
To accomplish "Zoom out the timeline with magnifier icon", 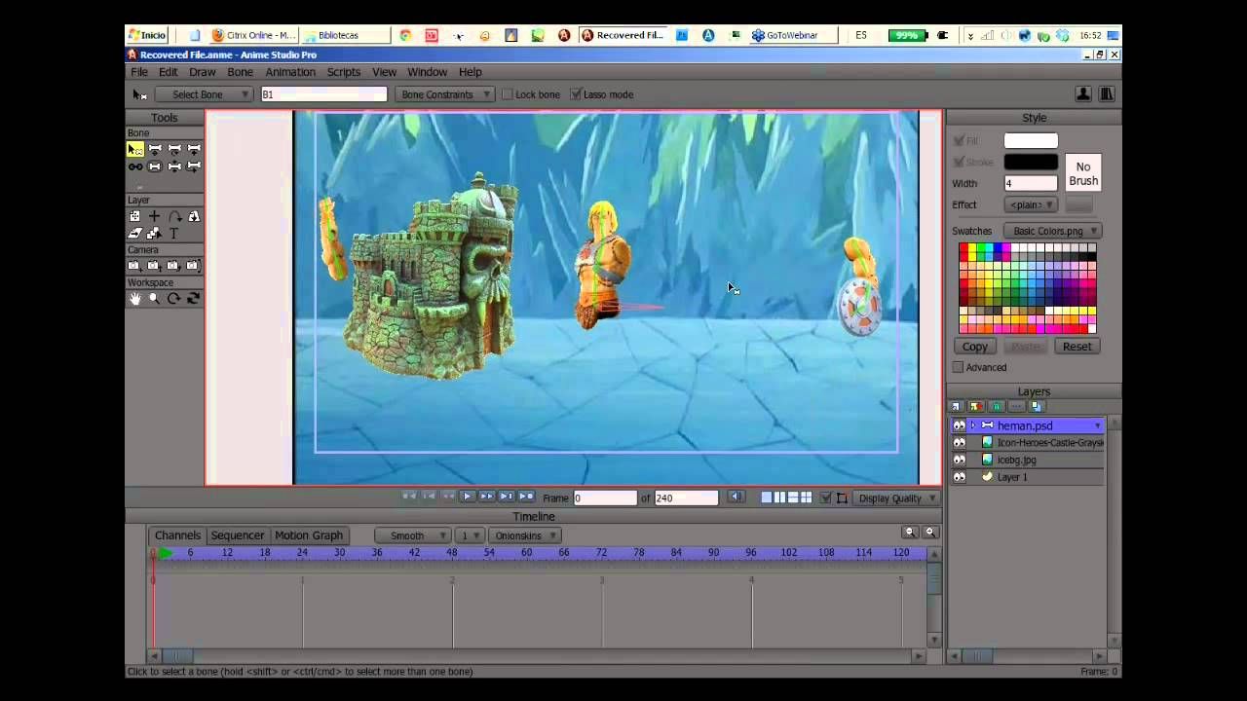I will 911,532.
